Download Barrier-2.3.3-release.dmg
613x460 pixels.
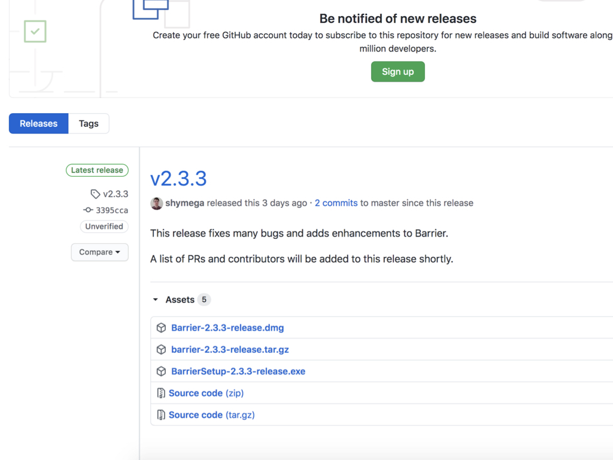227,328
